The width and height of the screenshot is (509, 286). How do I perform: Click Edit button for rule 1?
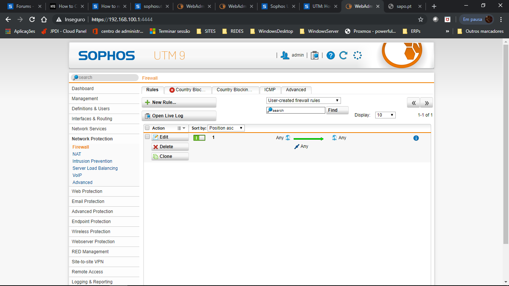(x=170, y=137)
